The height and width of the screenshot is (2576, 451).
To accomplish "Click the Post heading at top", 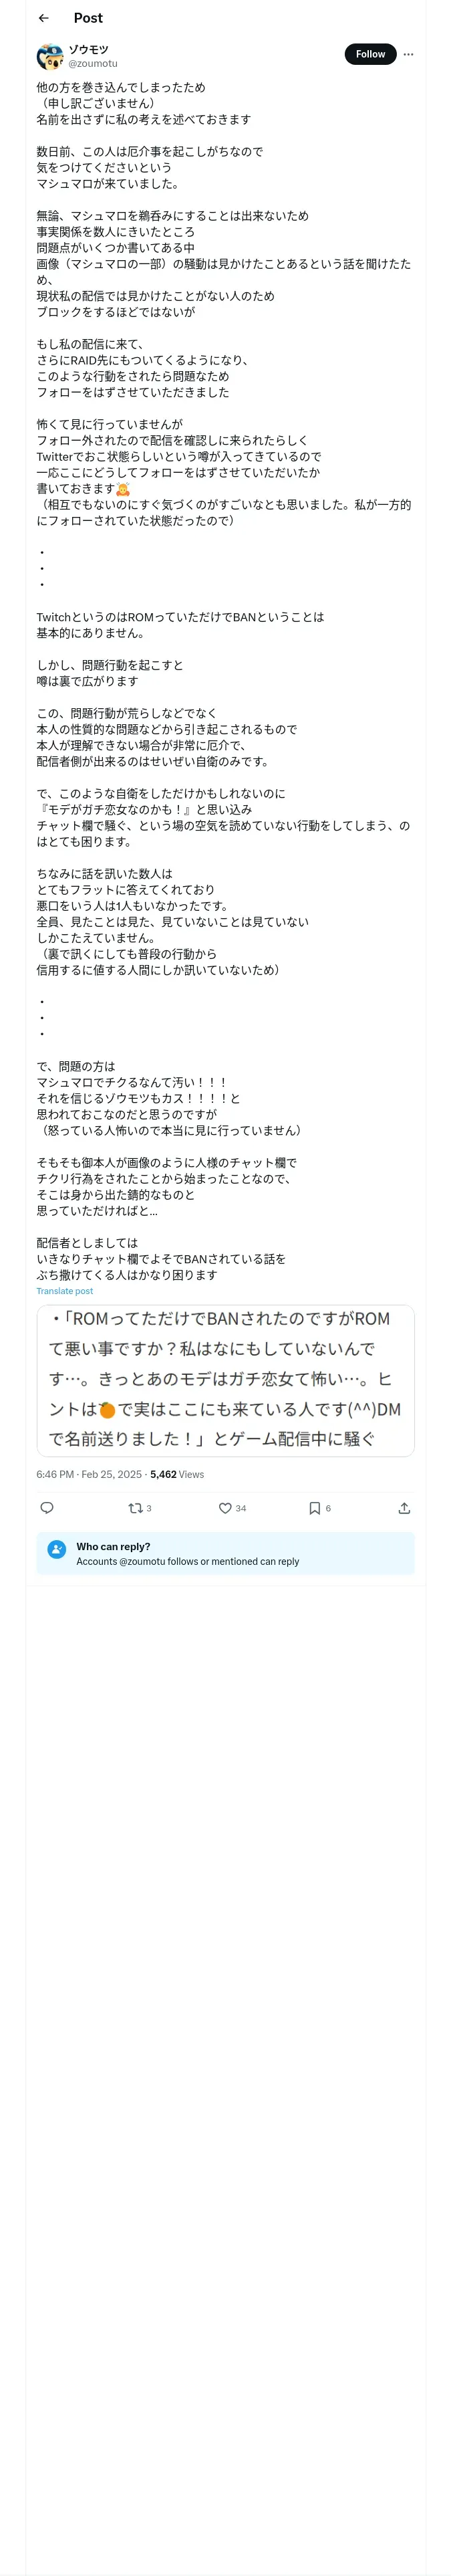I will click(88, 18).
